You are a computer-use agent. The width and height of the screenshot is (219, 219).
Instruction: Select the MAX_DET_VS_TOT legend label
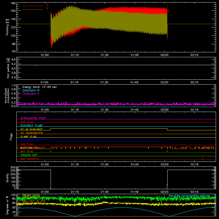coord(34,201)
